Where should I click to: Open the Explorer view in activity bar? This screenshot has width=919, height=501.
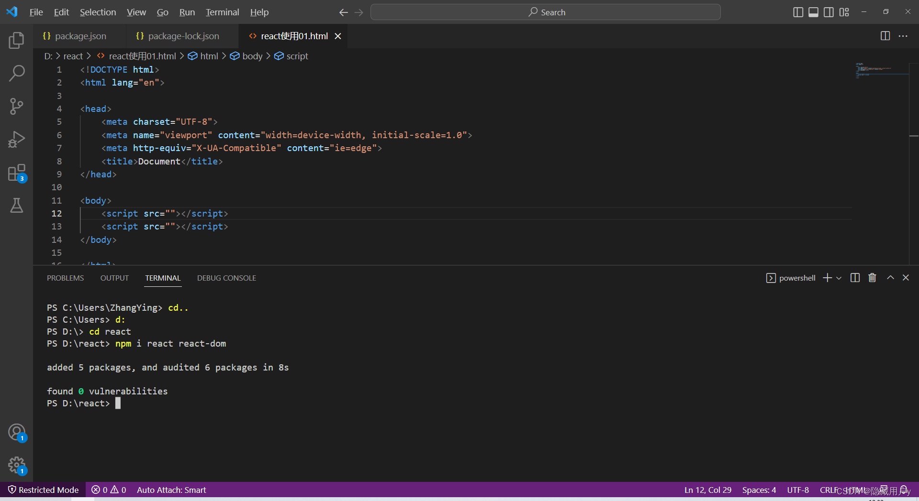point(16,41)
